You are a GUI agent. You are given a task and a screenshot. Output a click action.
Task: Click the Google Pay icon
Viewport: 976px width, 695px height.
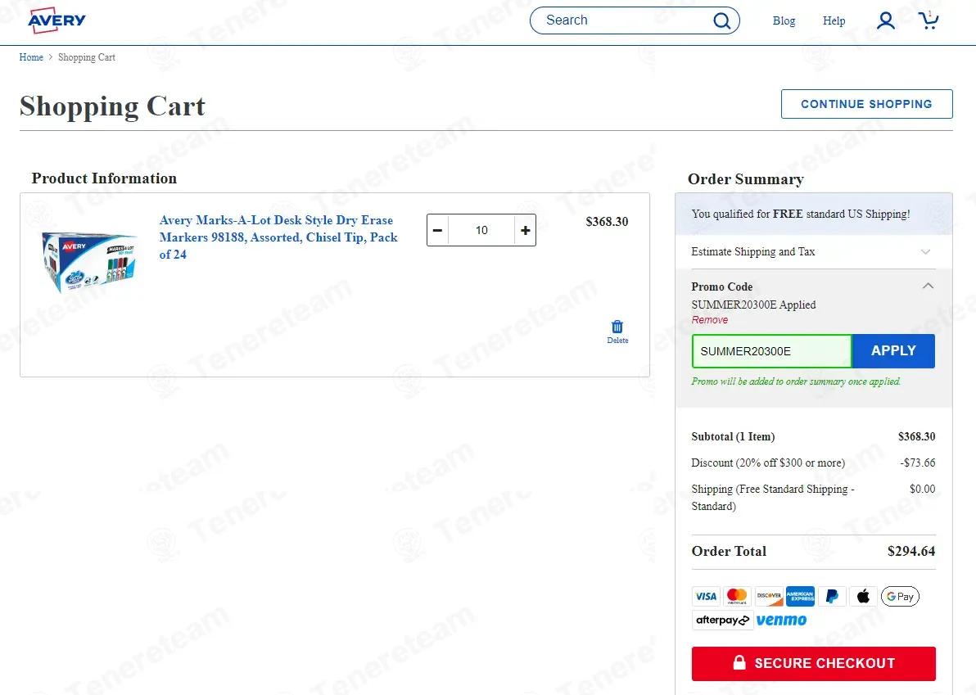[899, 596]
